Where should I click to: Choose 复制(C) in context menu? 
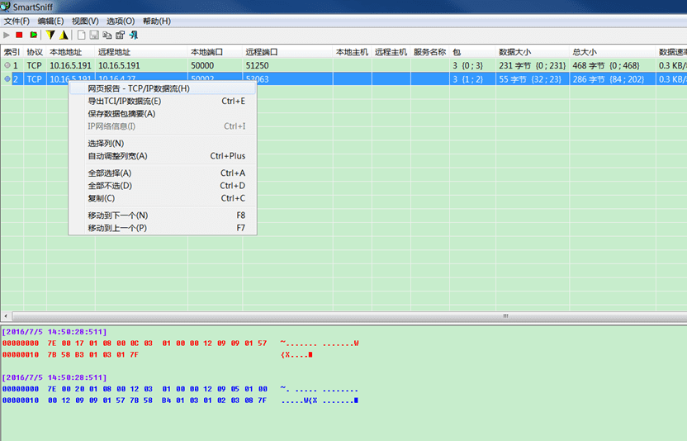point(163,198)
